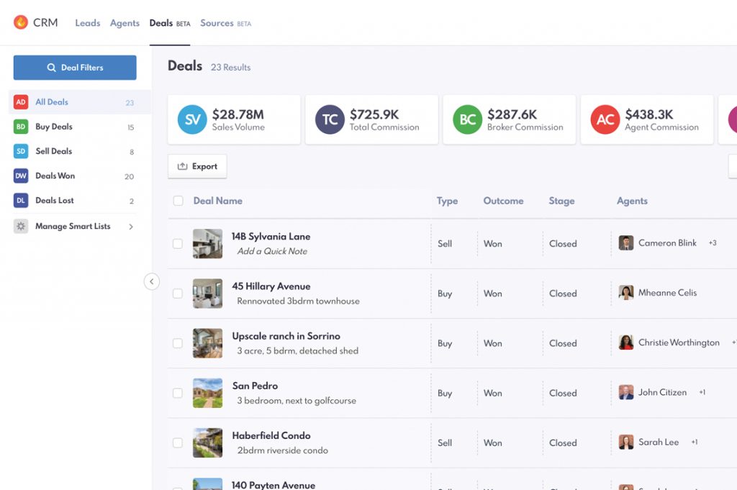The height and width of the screenshot is (490, 737).
Task: Click the Manage Smart Lists gear icon
Action: click(21, 226)
